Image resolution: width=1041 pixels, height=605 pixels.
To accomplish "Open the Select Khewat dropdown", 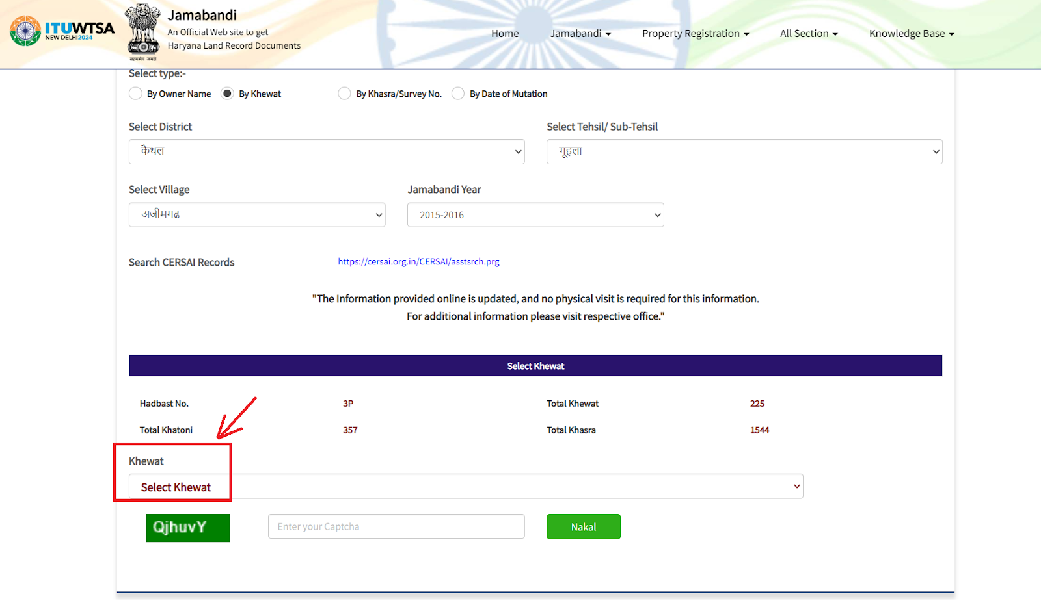I will 465,487.
